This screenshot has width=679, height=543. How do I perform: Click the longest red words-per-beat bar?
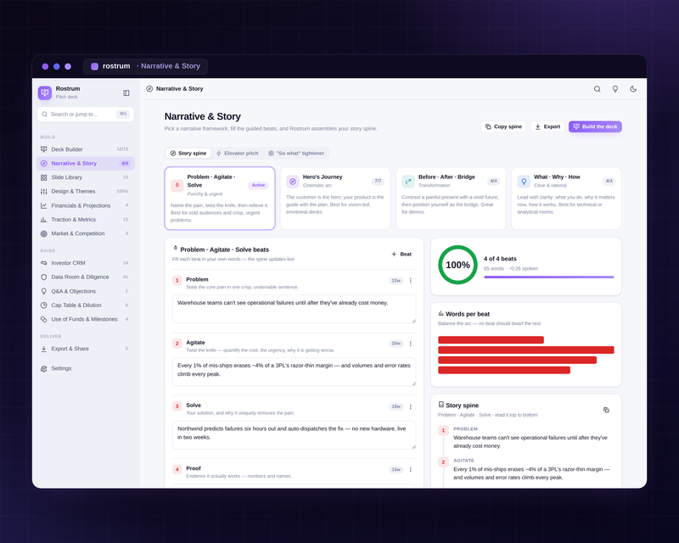[x=525, y=350]
